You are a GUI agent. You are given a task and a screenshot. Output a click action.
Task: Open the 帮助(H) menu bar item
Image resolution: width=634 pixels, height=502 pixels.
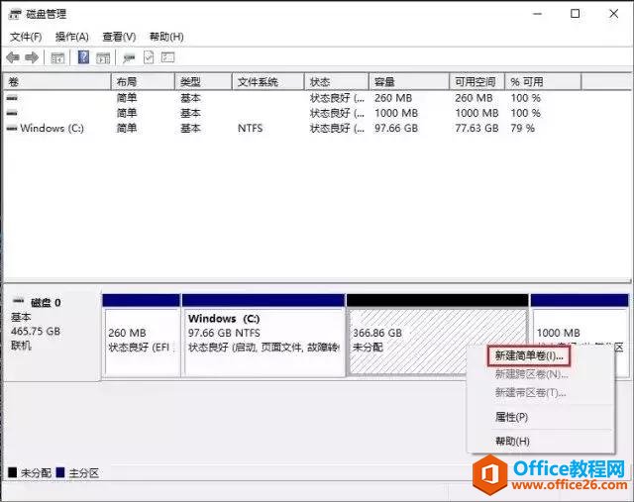click(166, 37)
